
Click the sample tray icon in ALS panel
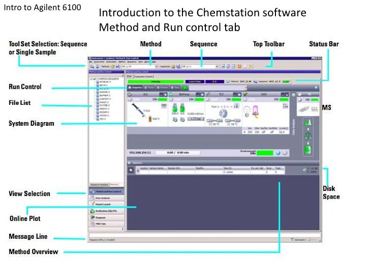pyautogui.click(x=164, y=106)
